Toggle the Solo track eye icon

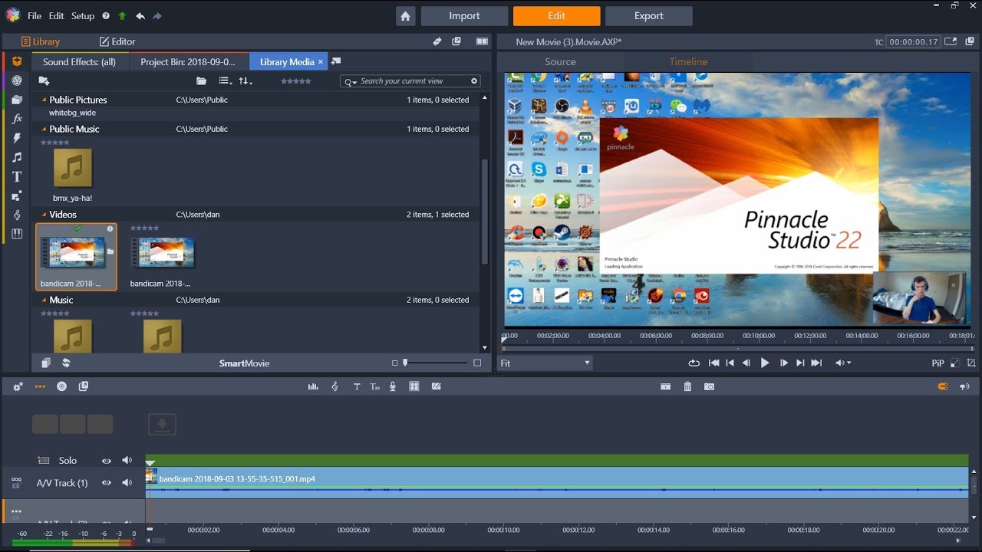pyautogui.click(x=107, y=461)
